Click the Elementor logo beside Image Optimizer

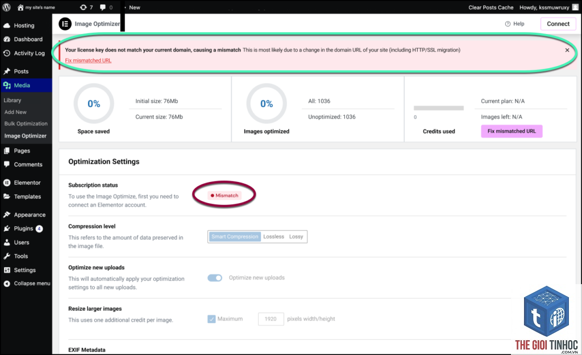[x=65, y=24]
